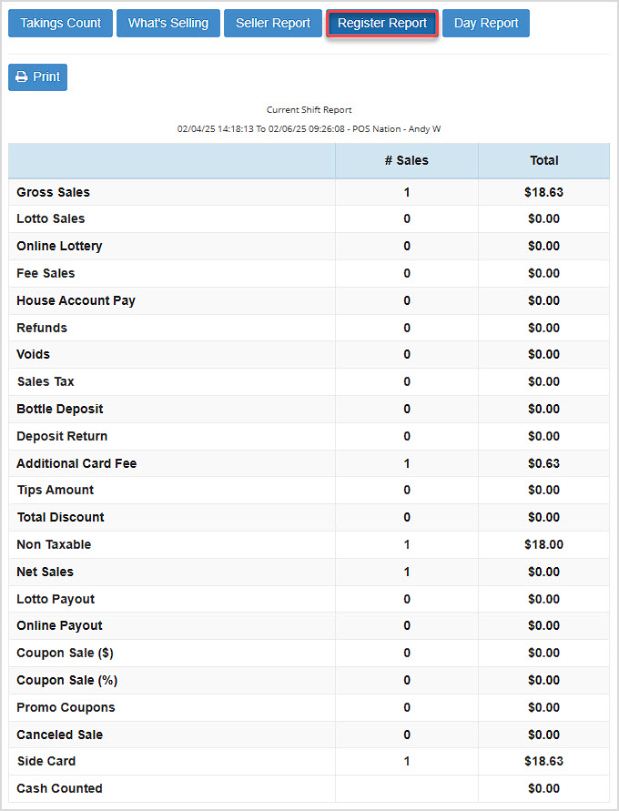This screenshot has height=811, width=619.
Task: View the What's Selling report
Action: (x=167, y=23)
